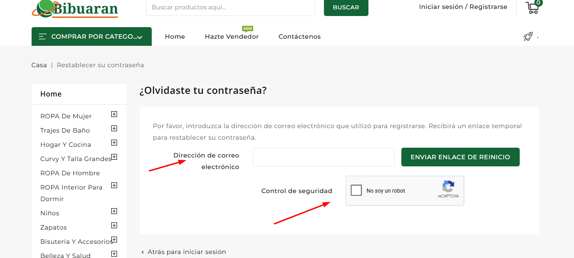Click the hamburger icon beside Comprar por Categoría

pyautogui.click(x=43, y=36)
